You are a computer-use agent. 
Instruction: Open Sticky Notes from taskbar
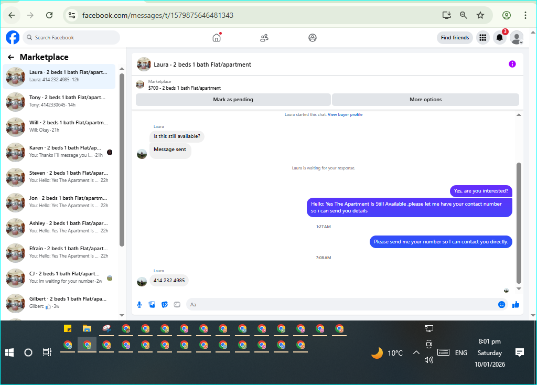point(68,329)
